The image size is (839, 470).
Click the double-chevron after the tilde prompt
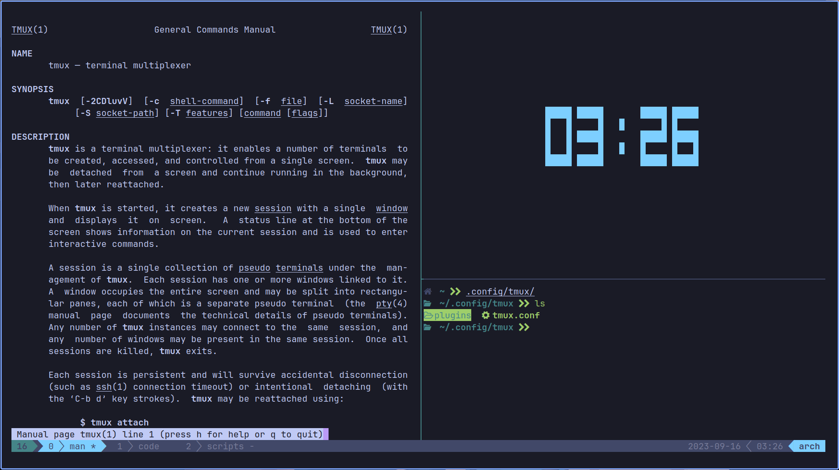[455, 291]
